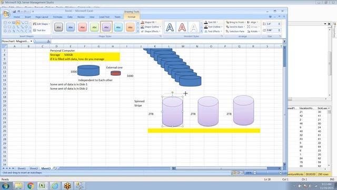Select the first 2TB cylinder shape

(x=172, y=111)
